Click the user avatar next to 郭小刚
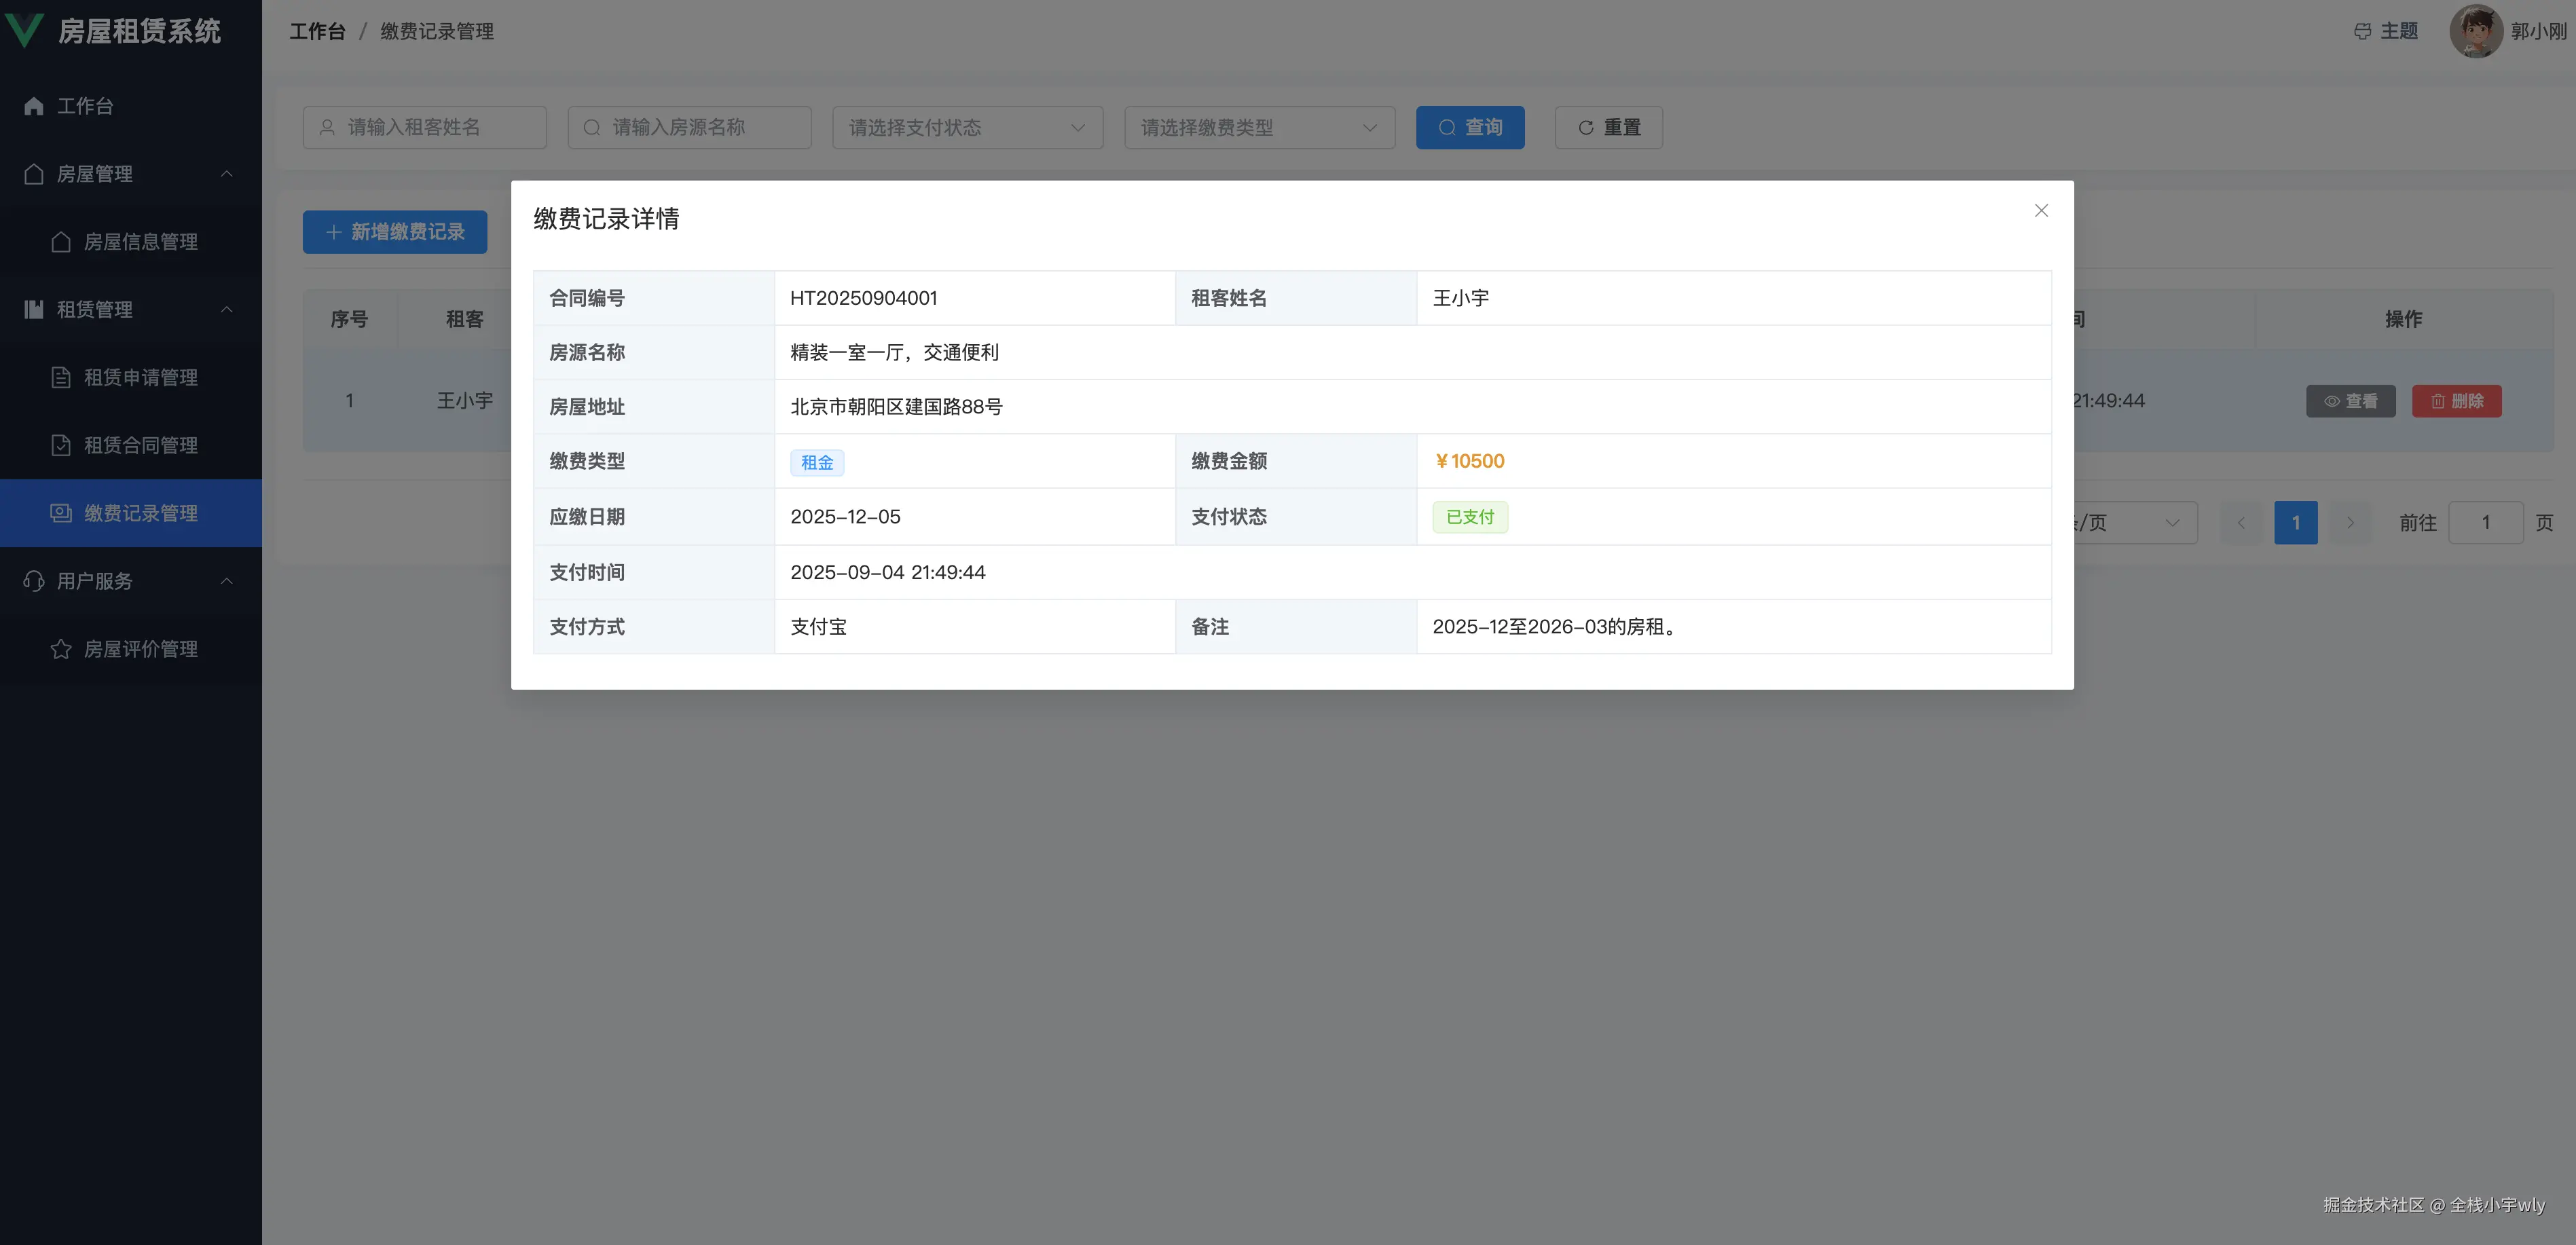The image size is (2576, 1245). tap(2477, 31)
